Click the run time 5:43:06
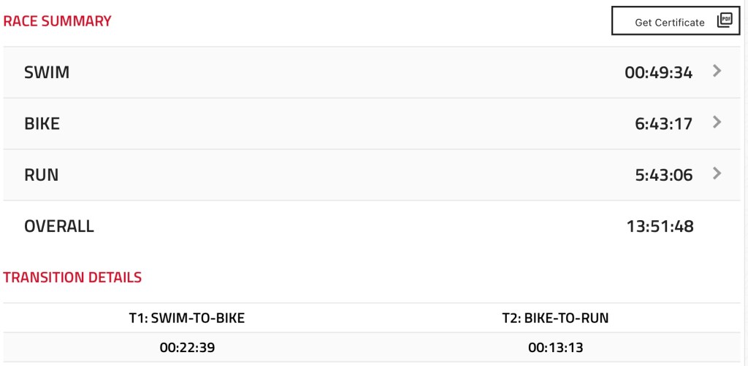 coord(663,175)
